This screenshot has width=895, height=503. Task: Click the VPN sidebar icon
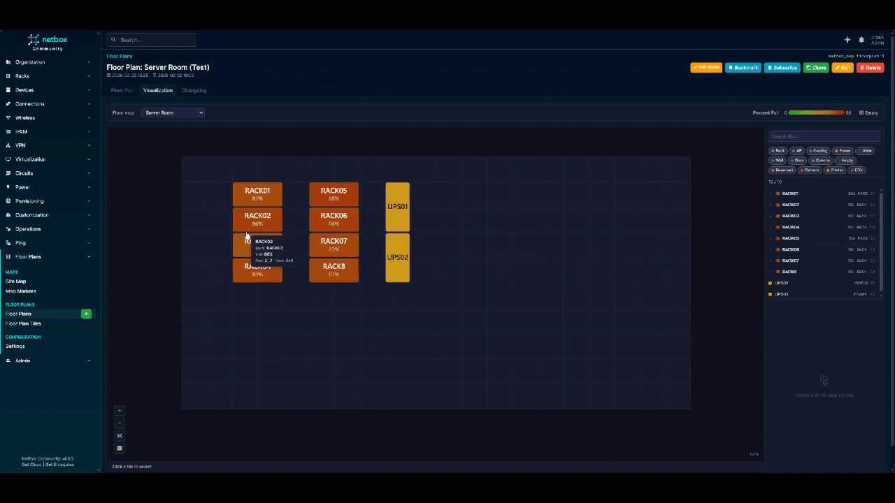[x=8, y=145]
